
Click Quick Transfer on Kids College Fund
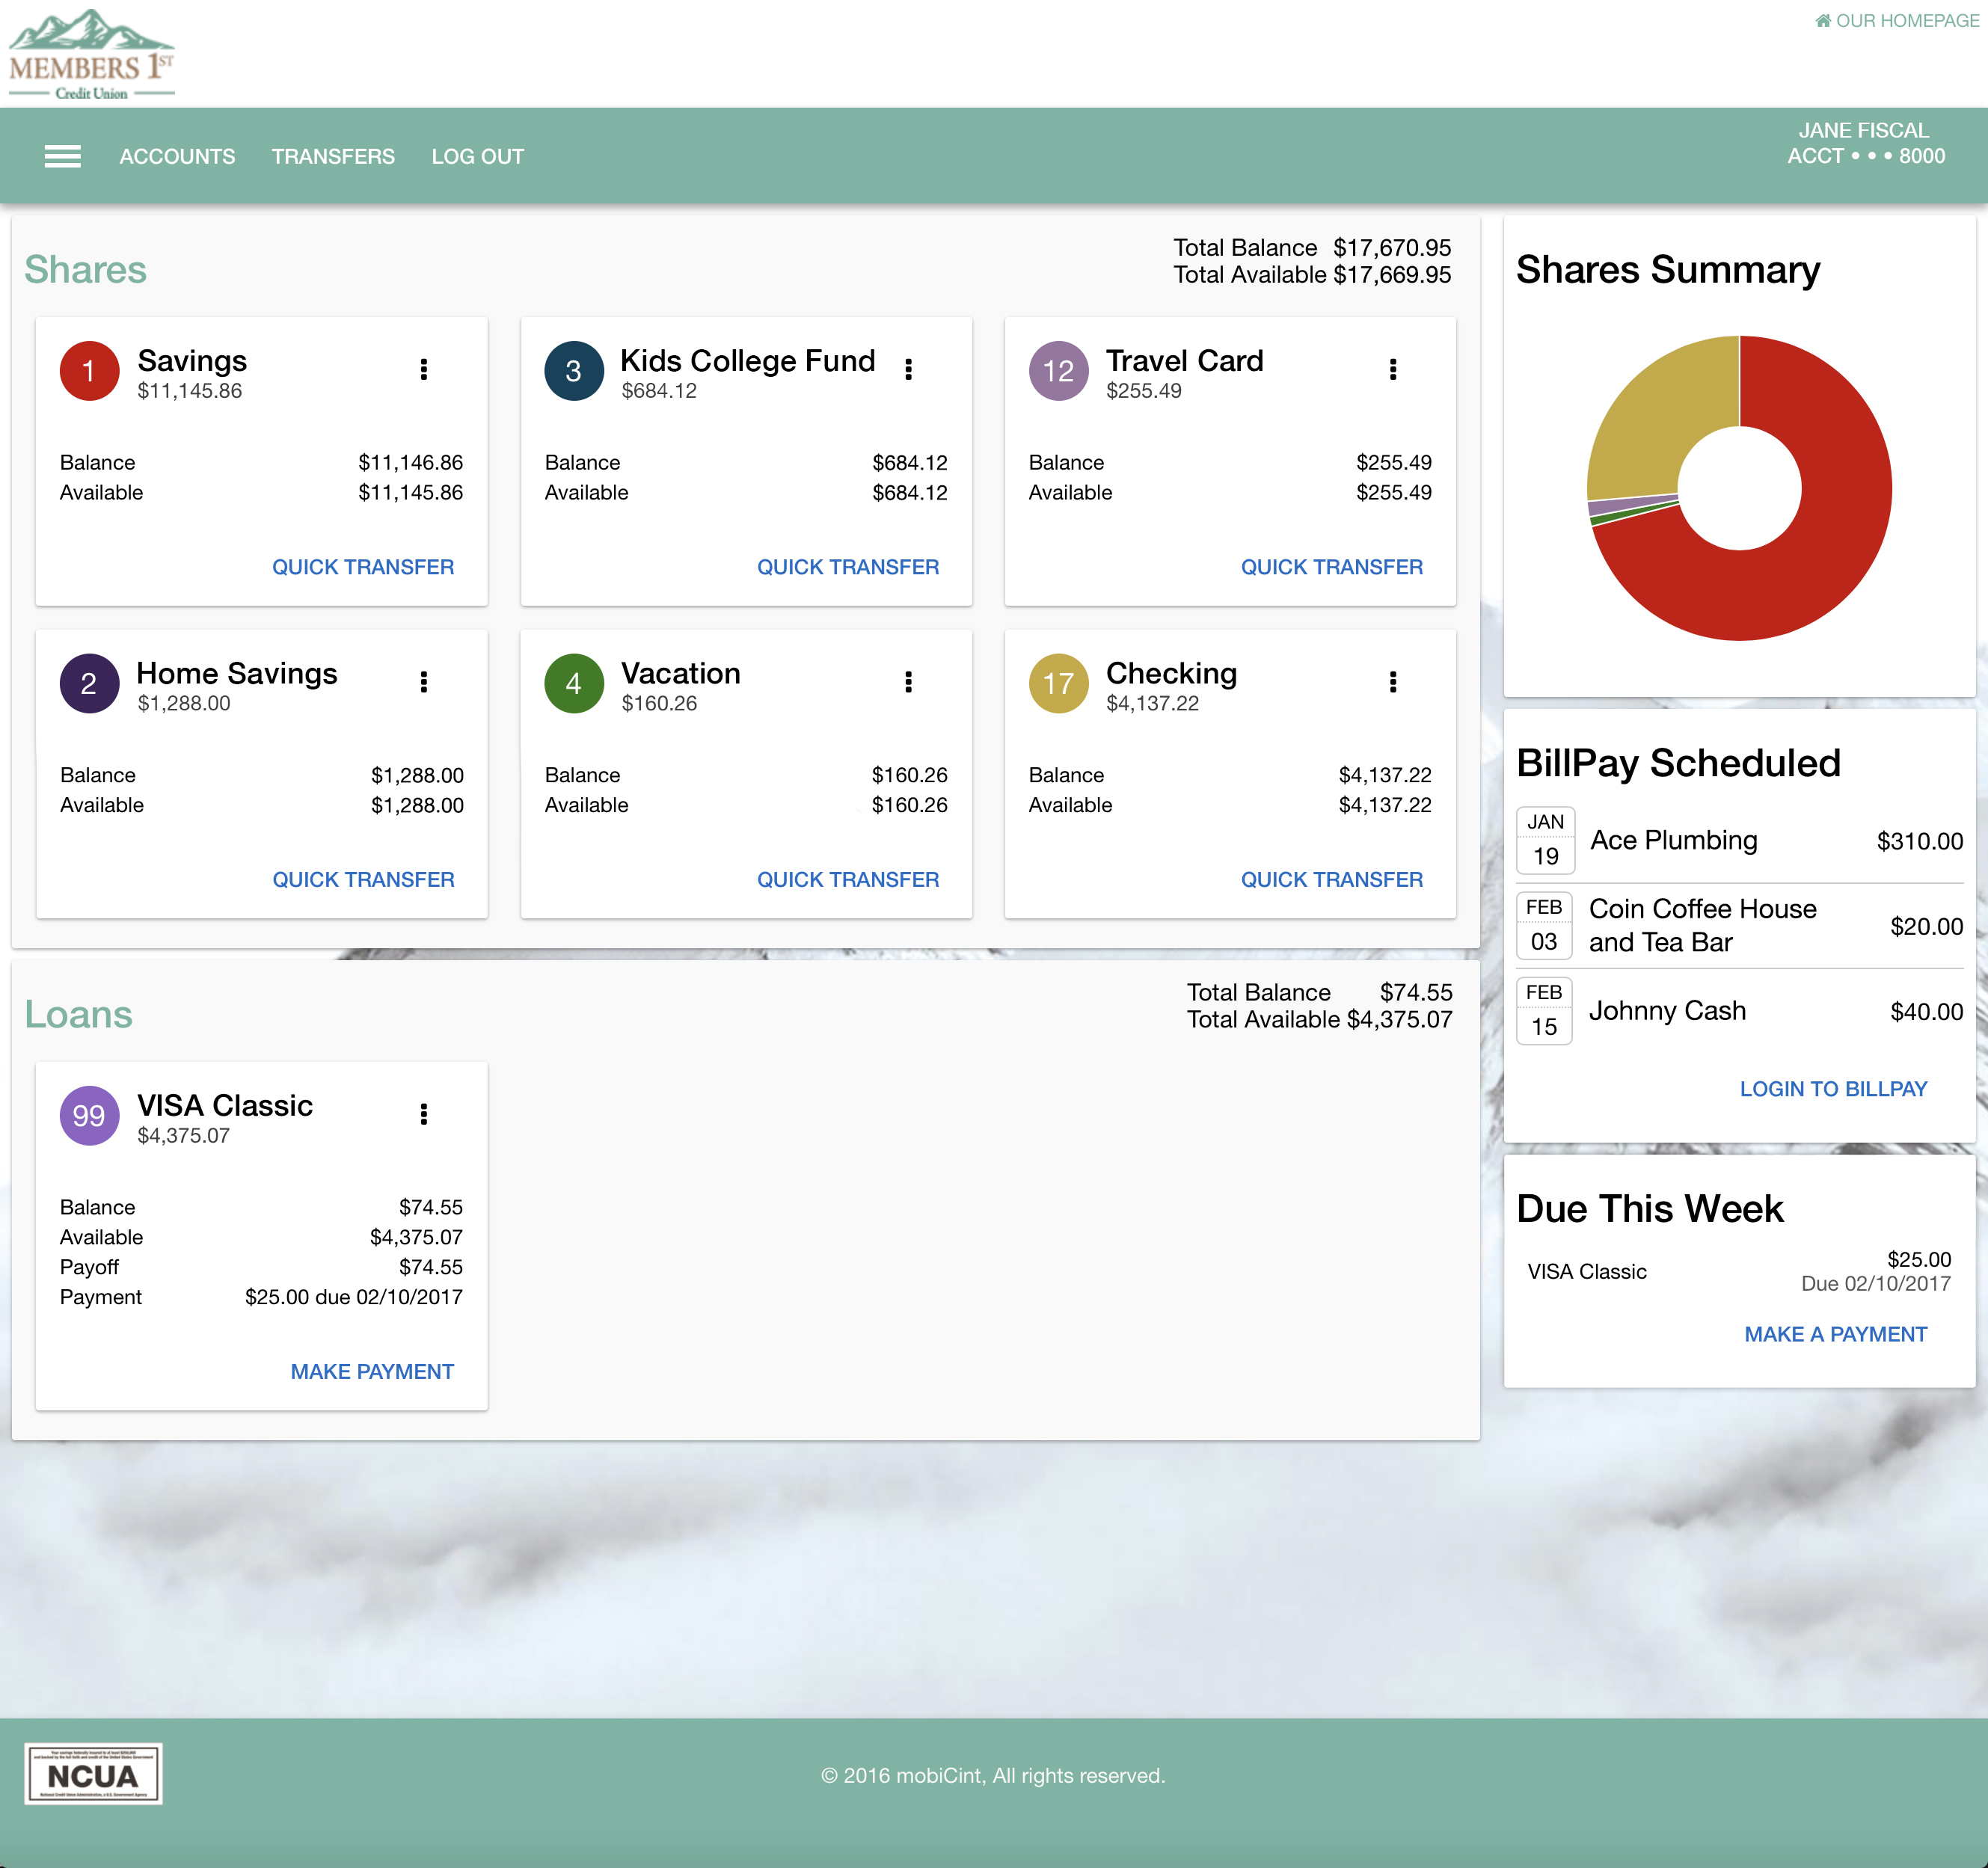tap(848, 567)
